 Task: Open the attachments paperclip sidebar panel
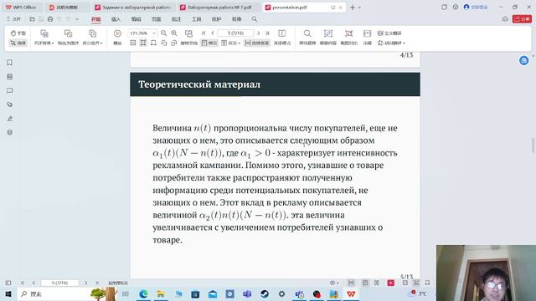[9, 105]
